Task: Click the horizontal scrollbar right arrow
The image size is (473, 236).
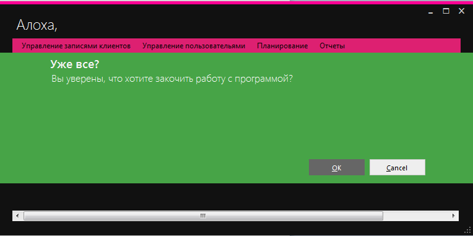Action: (453, 216)
